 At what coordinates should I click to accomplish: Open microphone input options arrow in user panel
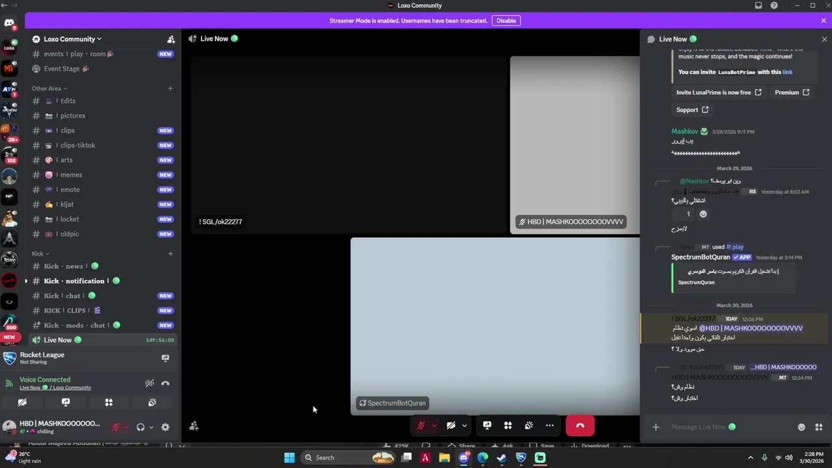126,427
